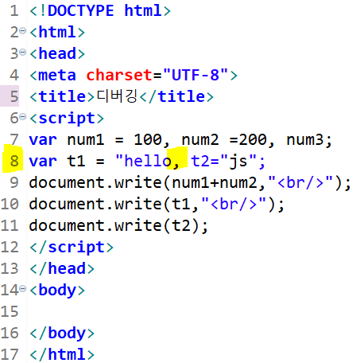
Task: Click the opening <script> tag
Action: [67, 119]
